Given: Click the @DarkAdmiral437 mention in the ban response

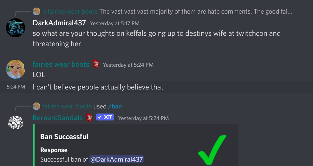Looking at the screenshot, I should point(116,159).
